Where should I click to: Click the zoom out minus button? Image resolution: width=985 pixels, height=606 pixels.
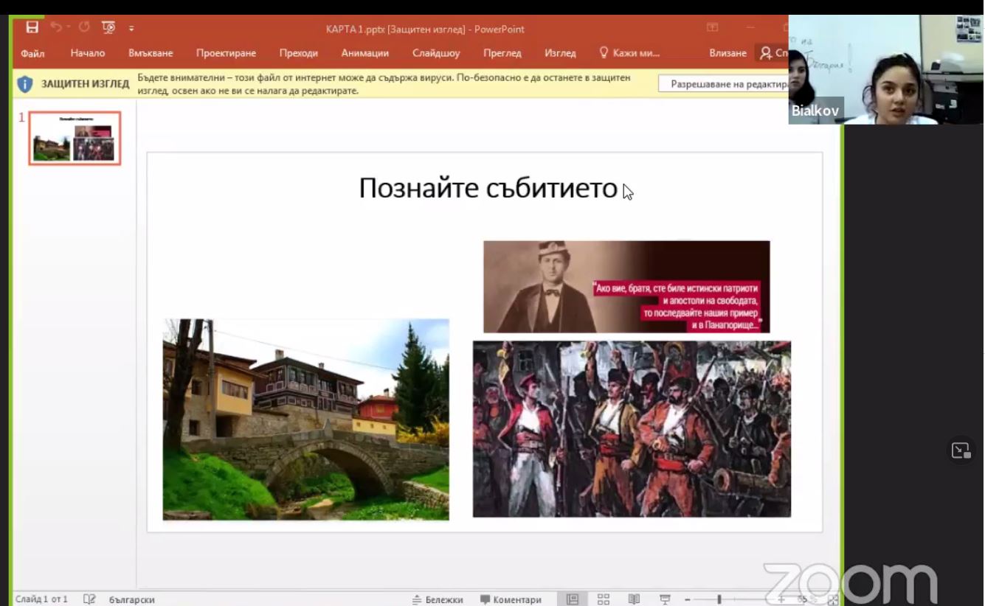pos(687,600)
